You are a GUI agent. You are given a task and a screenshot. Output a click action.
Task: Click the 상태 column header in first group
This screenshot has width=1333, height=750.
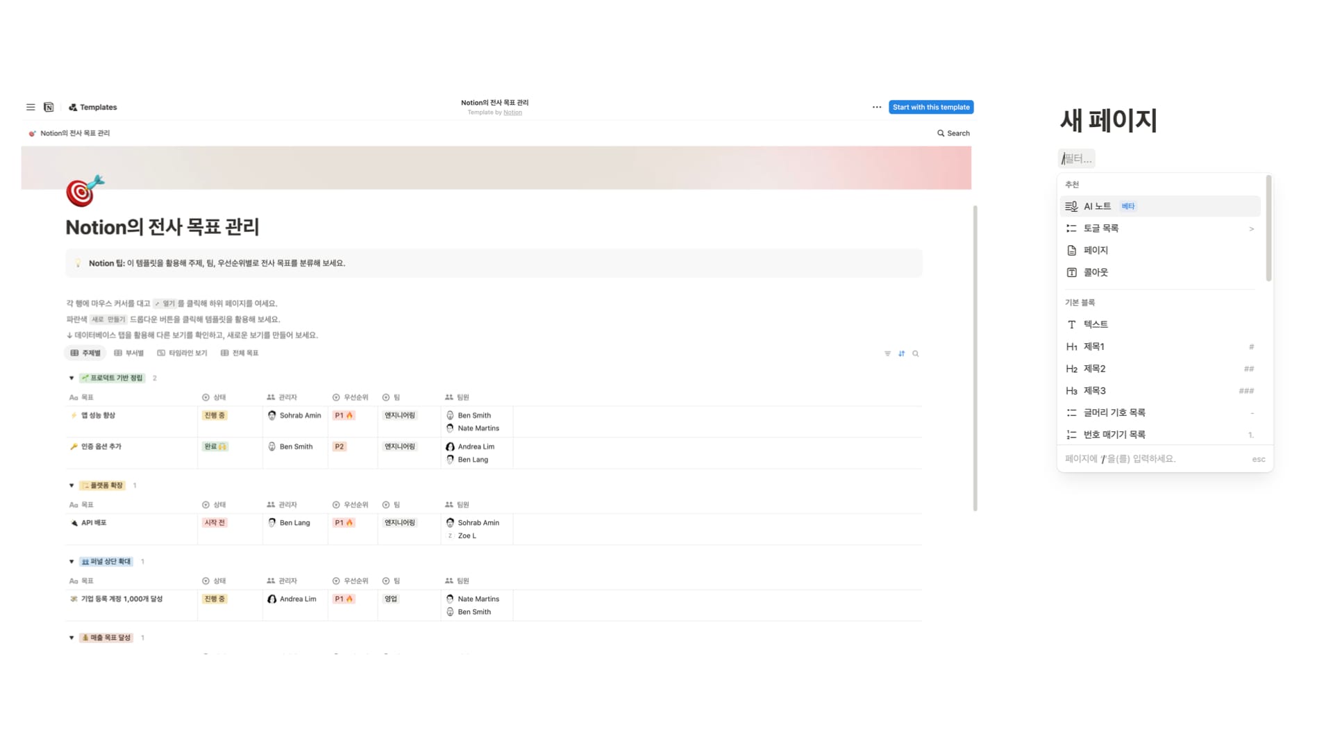pos(214,397)
